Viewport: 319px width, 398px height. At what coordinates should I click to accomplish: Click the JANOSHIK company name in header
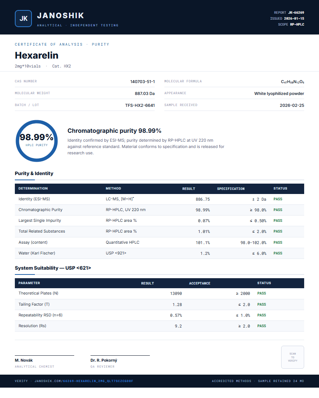(60, 16)
